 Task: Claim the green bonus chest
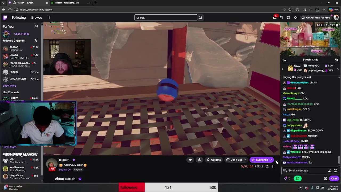(298, 179)
